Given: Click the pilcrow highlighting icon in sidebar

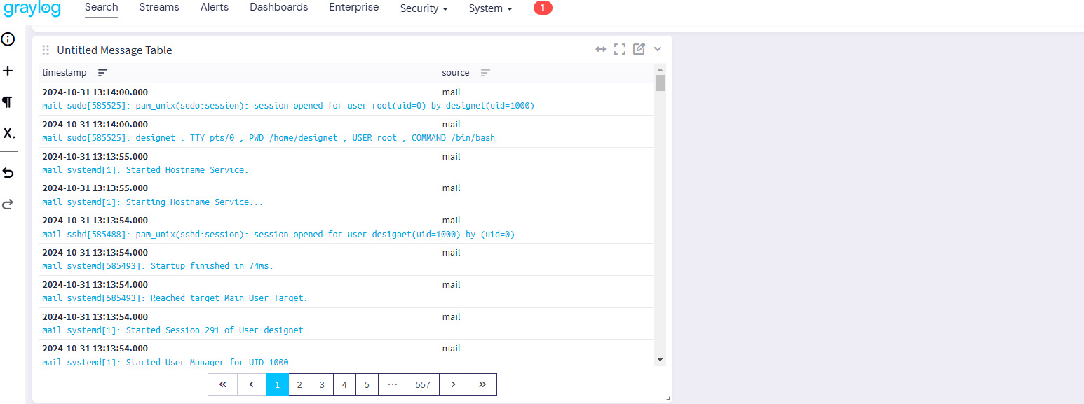Looking at the screenshot, I should 8,102.
